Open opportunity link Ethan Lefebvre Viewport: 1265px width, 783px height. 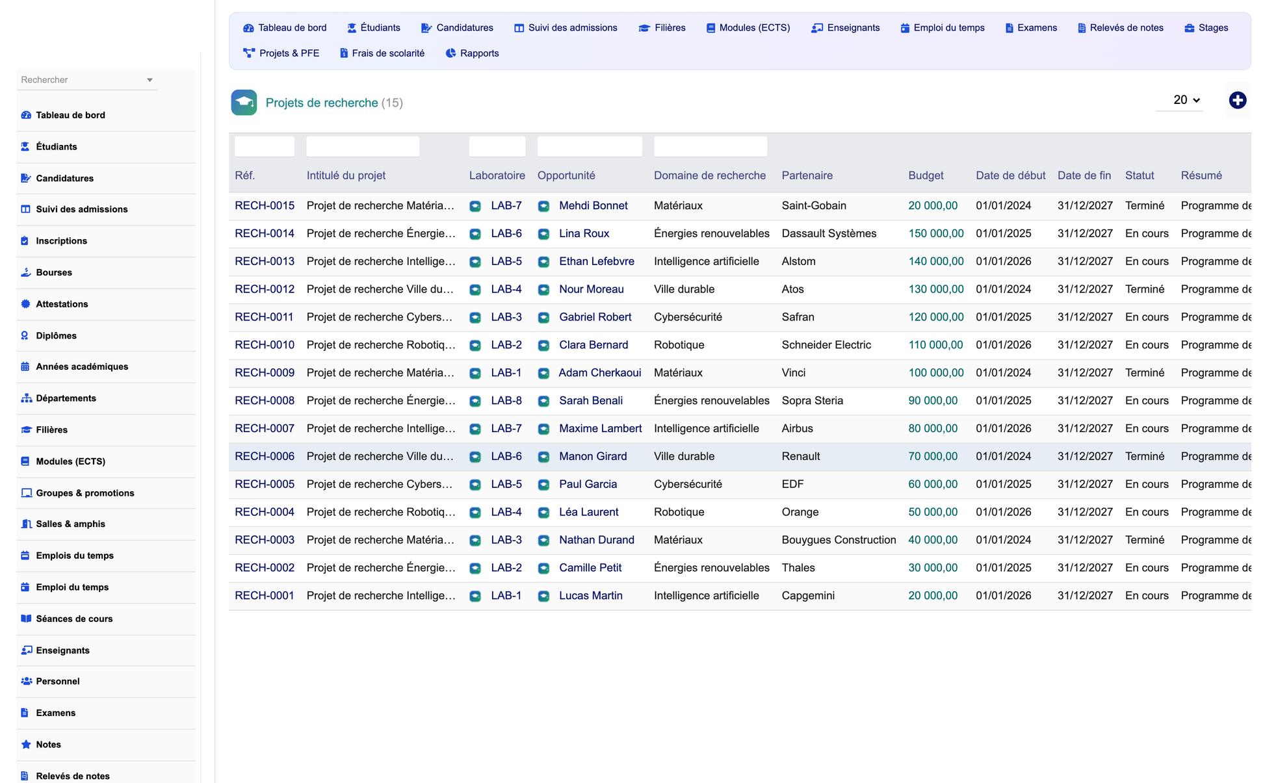597,262
